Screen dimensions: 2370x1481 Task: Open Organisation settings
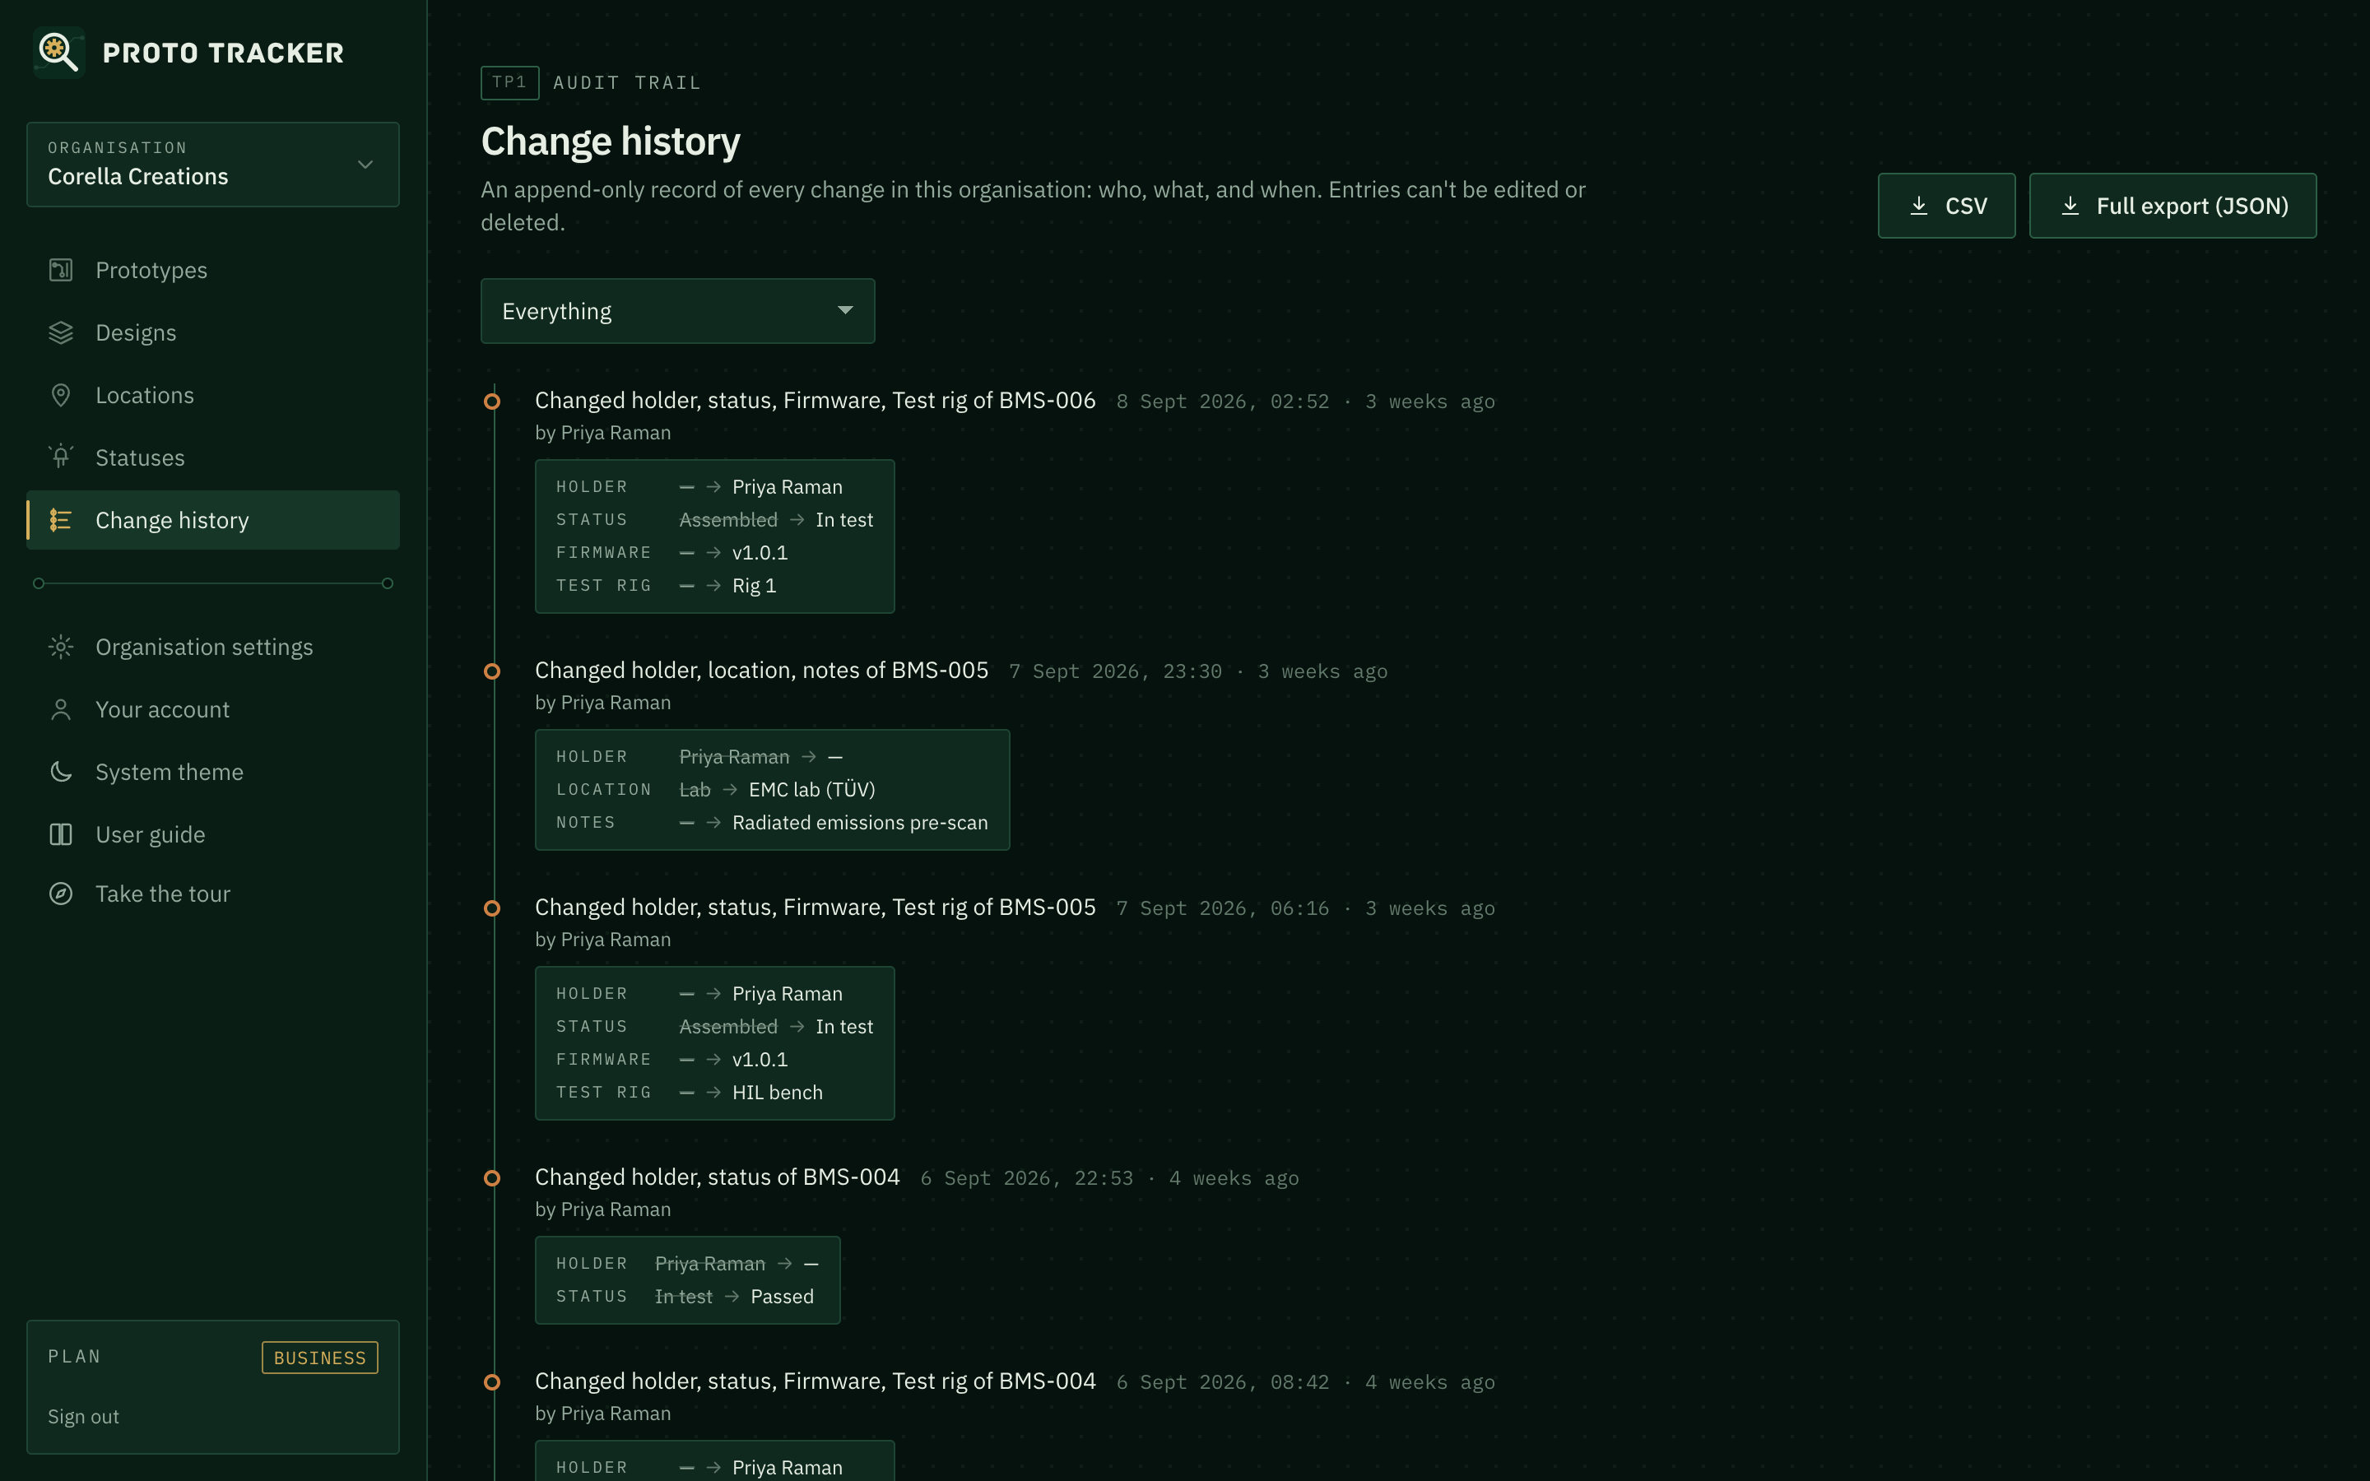(212, 647)
